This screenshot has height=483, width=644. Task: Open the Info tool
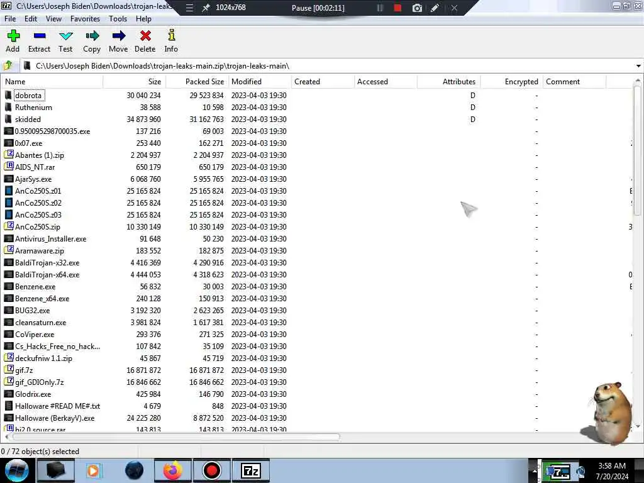point(171,41)
